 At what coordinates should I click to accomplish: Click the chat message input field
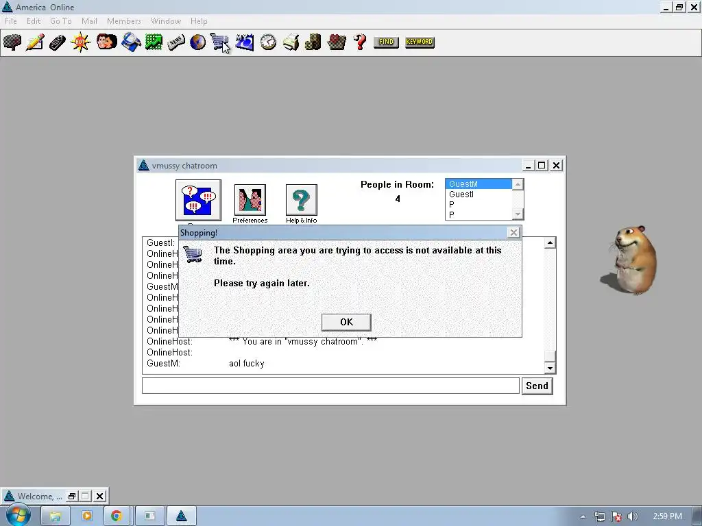point(330,386)
